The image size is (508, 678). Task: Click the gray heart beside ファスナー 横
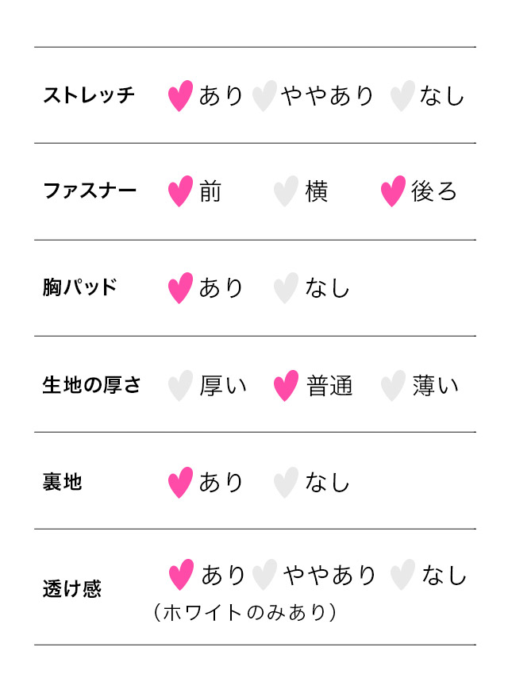pos(286,192)
